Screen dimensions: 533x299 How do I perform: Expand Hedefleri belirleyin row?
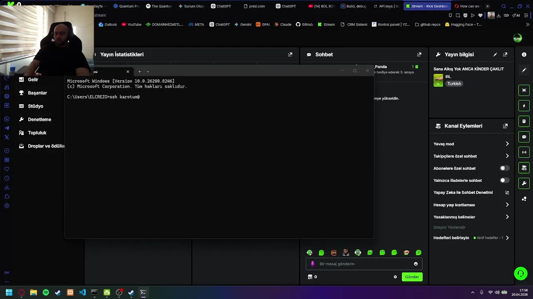pos(507,238)
